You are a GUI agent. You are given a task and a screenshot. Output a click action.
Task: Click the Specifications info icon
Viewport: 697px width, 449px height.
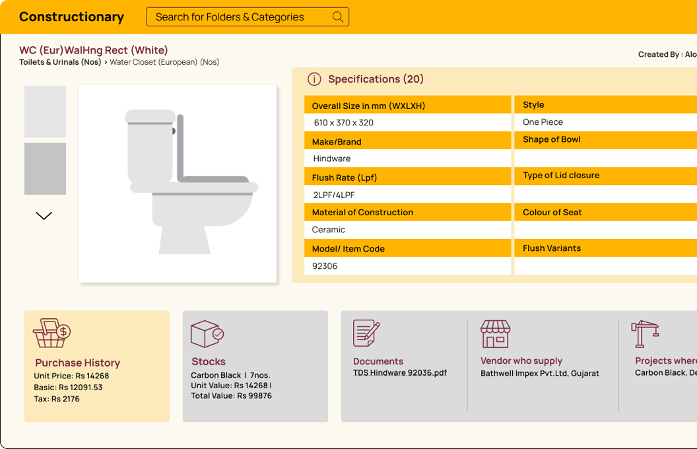(x=314, y=79)
